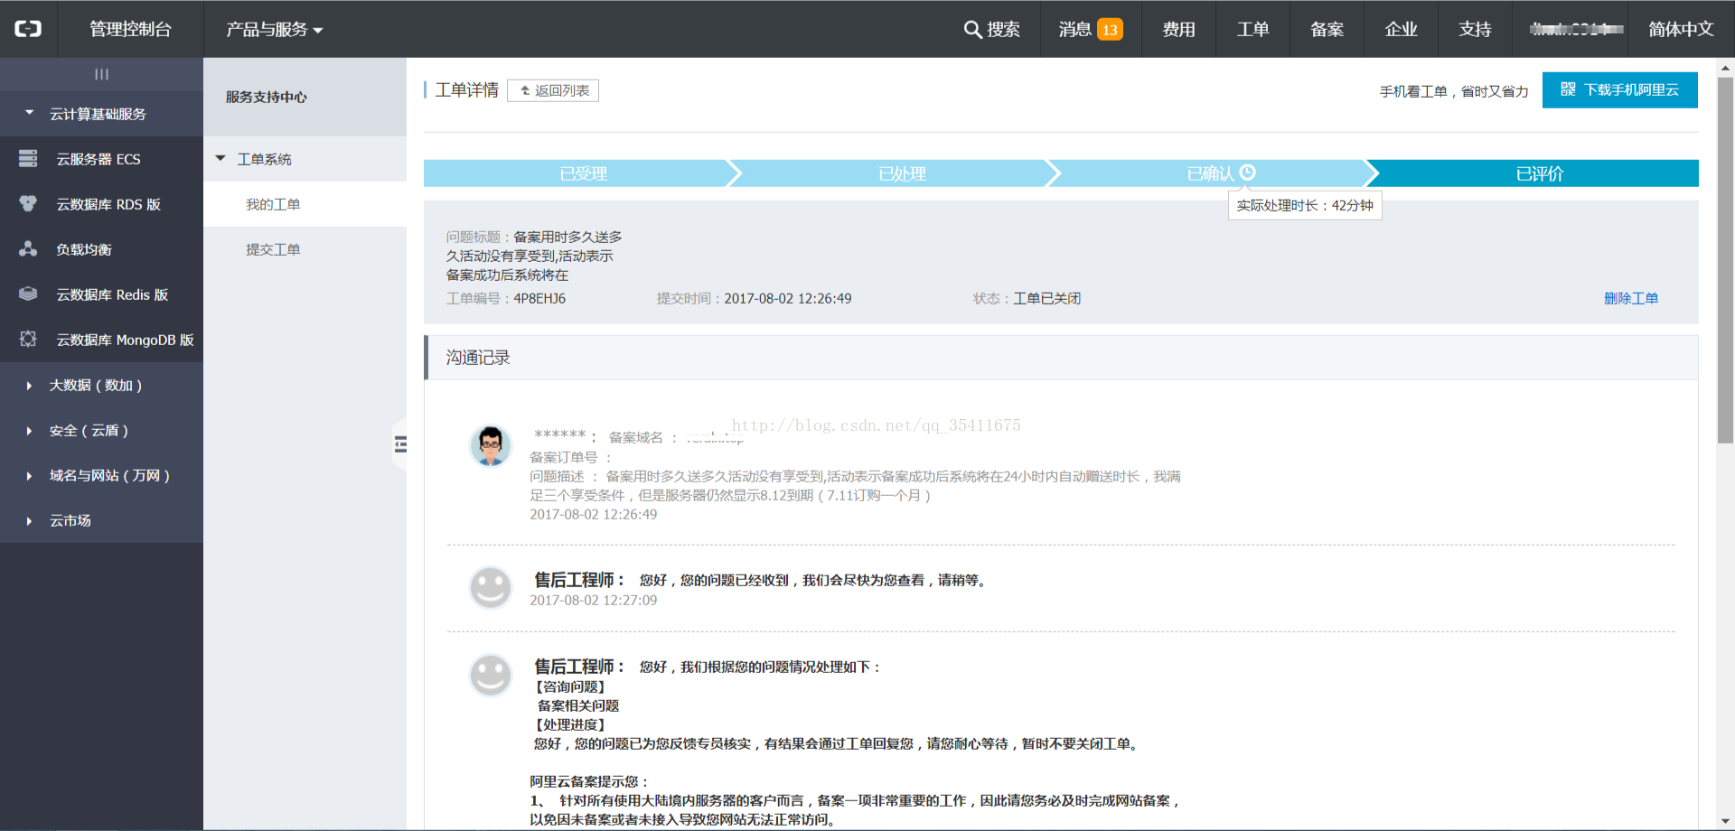Open the 支持 menu
1735x831 pixels.
[1476, 30]
